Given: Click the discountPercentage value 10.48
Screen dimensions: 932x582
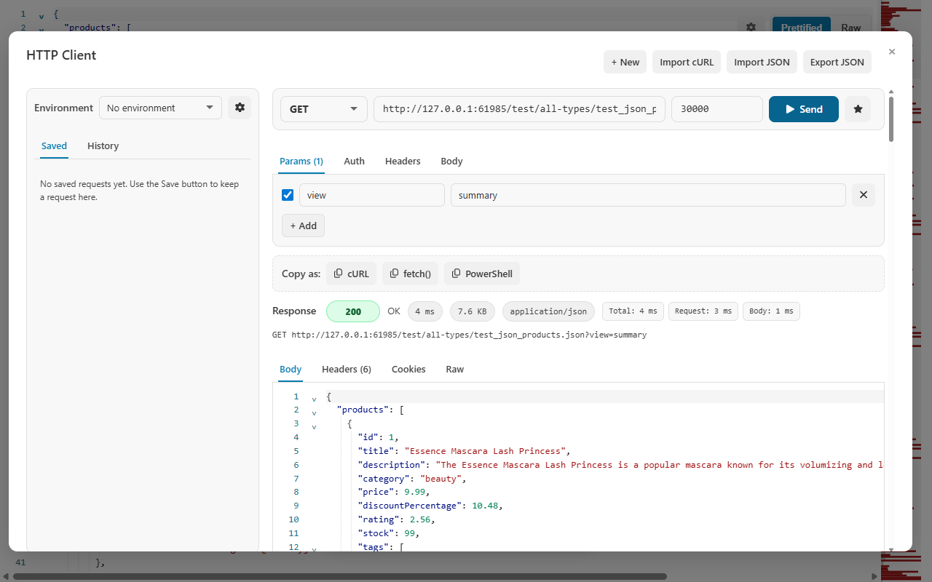Looking at the screenshot, I should coord(486,506).
